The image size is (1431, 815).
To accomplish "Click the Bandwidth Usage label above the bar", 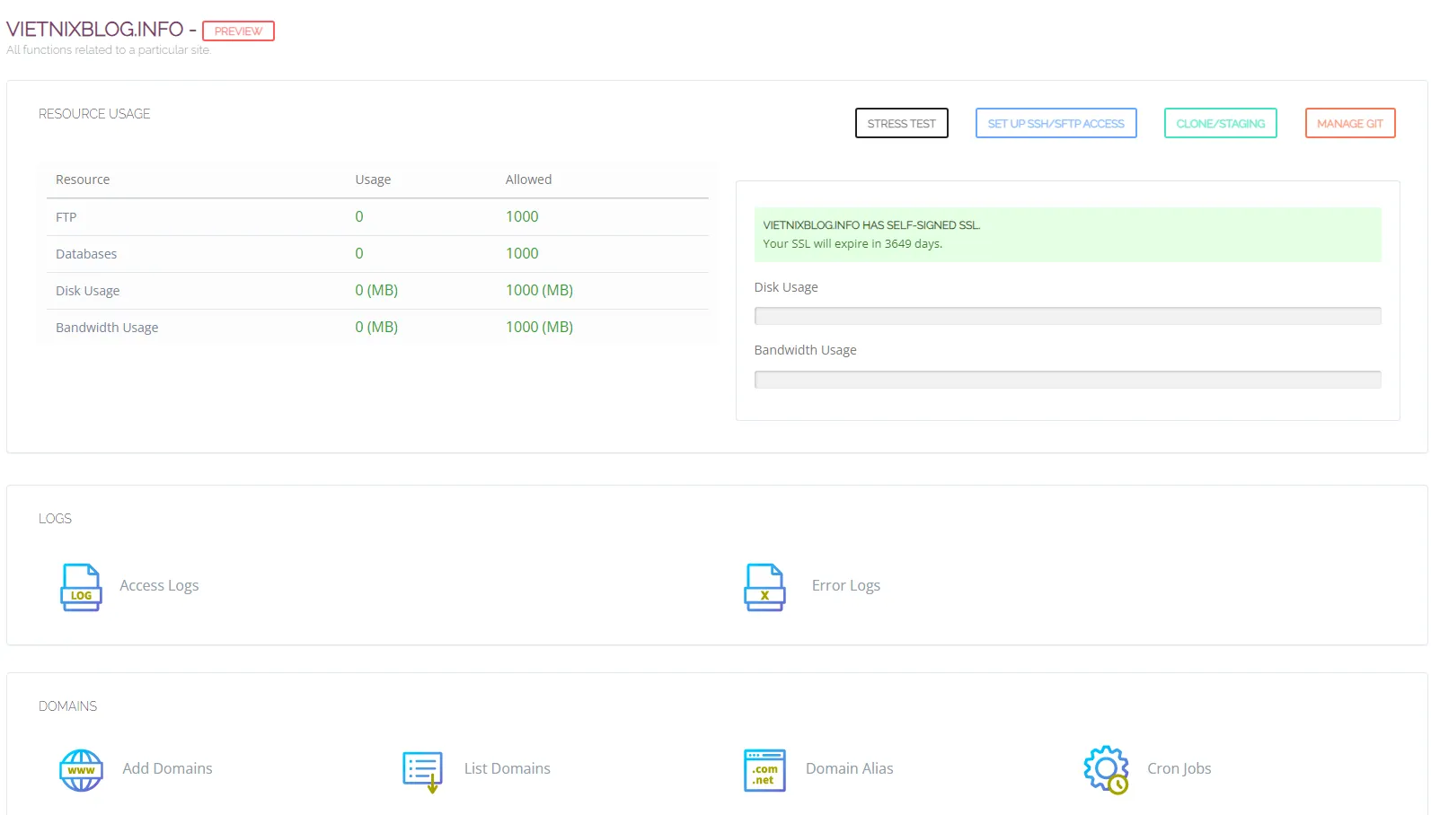I will 805,350.
